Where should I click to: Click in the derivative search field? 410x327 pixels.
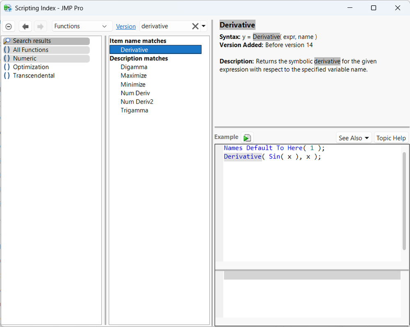pos(165,26)
